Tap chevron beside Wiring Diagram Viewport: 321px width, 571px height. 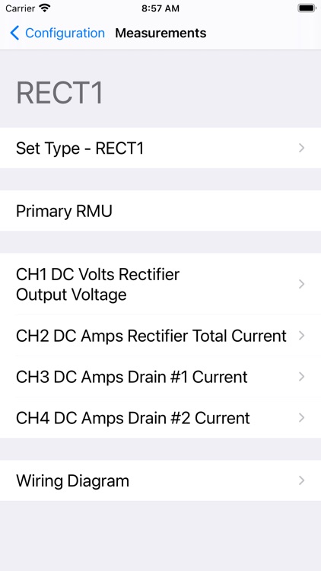pyautogui.click(x=301, y=480)
